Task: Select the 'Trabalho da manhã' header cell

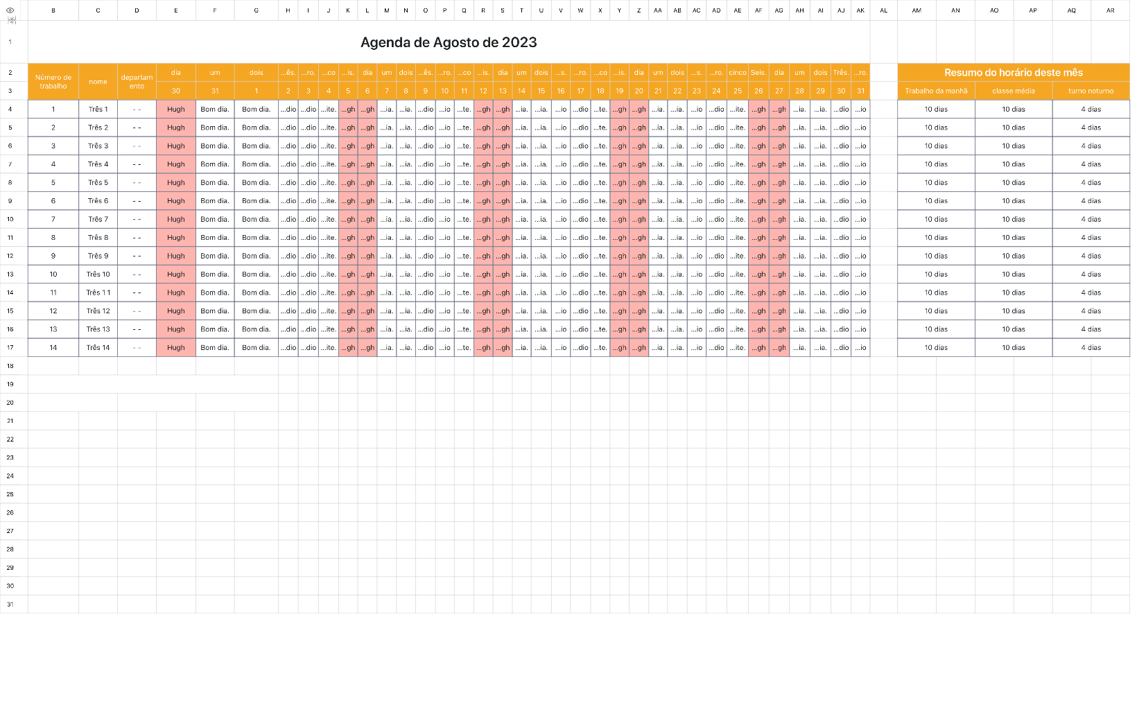Action: [x=936, y=91]
